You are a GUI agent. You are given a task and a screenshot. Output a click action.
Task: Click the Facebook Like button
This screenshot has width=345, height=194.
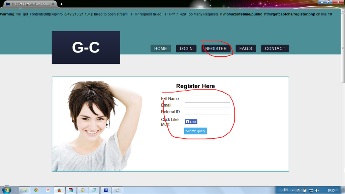[x=191, y=122]
